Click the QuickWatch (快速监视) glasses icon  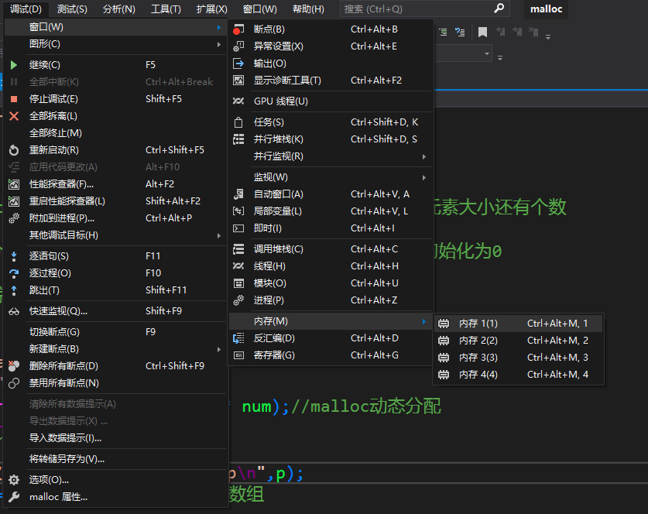(x=14, y=311)
